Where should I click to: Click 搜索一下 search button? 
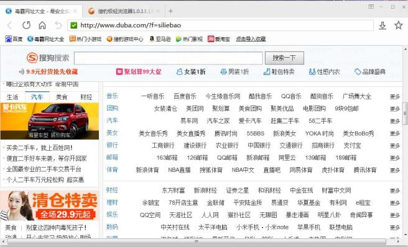click(x=284, y=58)
